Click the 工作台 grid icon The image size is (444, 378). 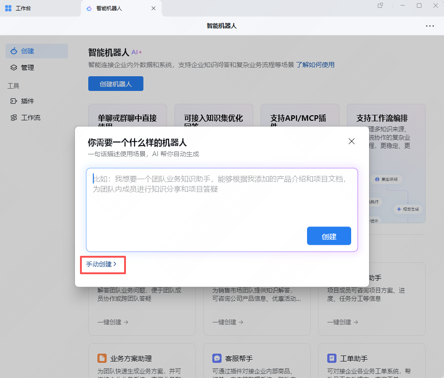pyautogui.click(x=8, y=8)
